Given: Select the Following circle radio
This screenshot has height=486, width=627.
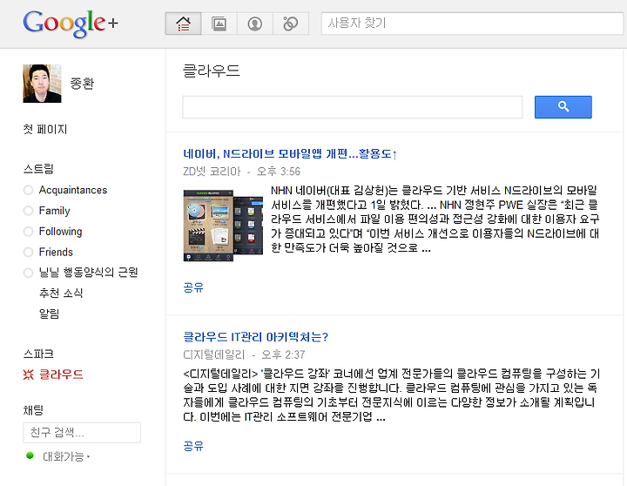Looking at the screenshot, I should [28, 231].
